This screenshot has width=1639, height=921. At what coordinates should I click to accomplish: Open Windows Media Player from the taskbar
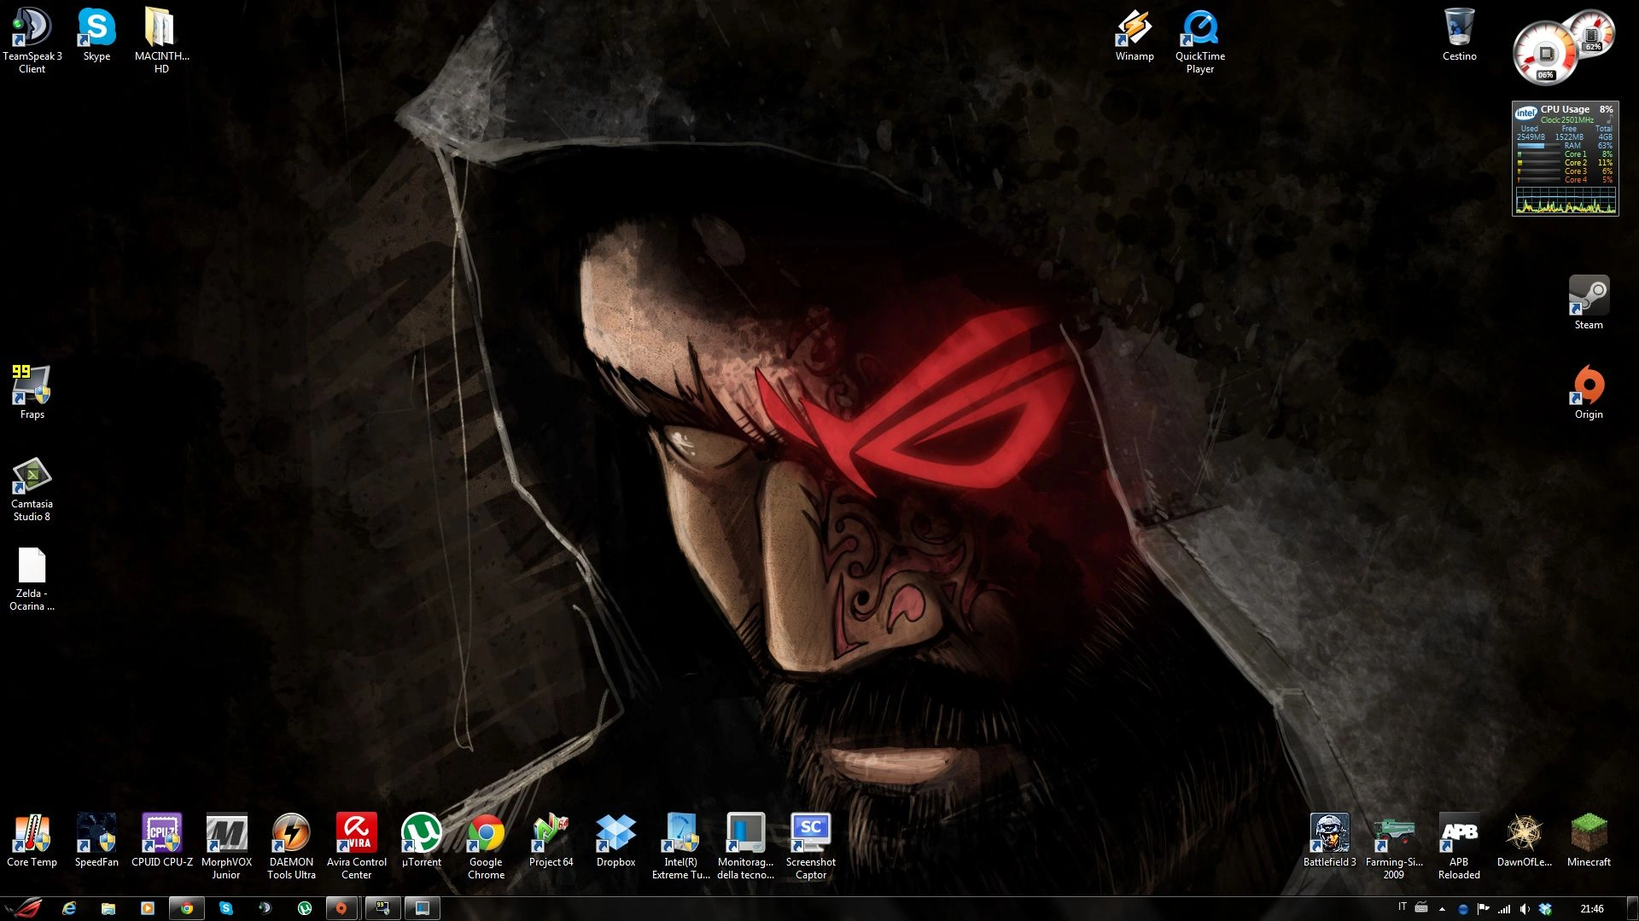click(x=148, y=908)
